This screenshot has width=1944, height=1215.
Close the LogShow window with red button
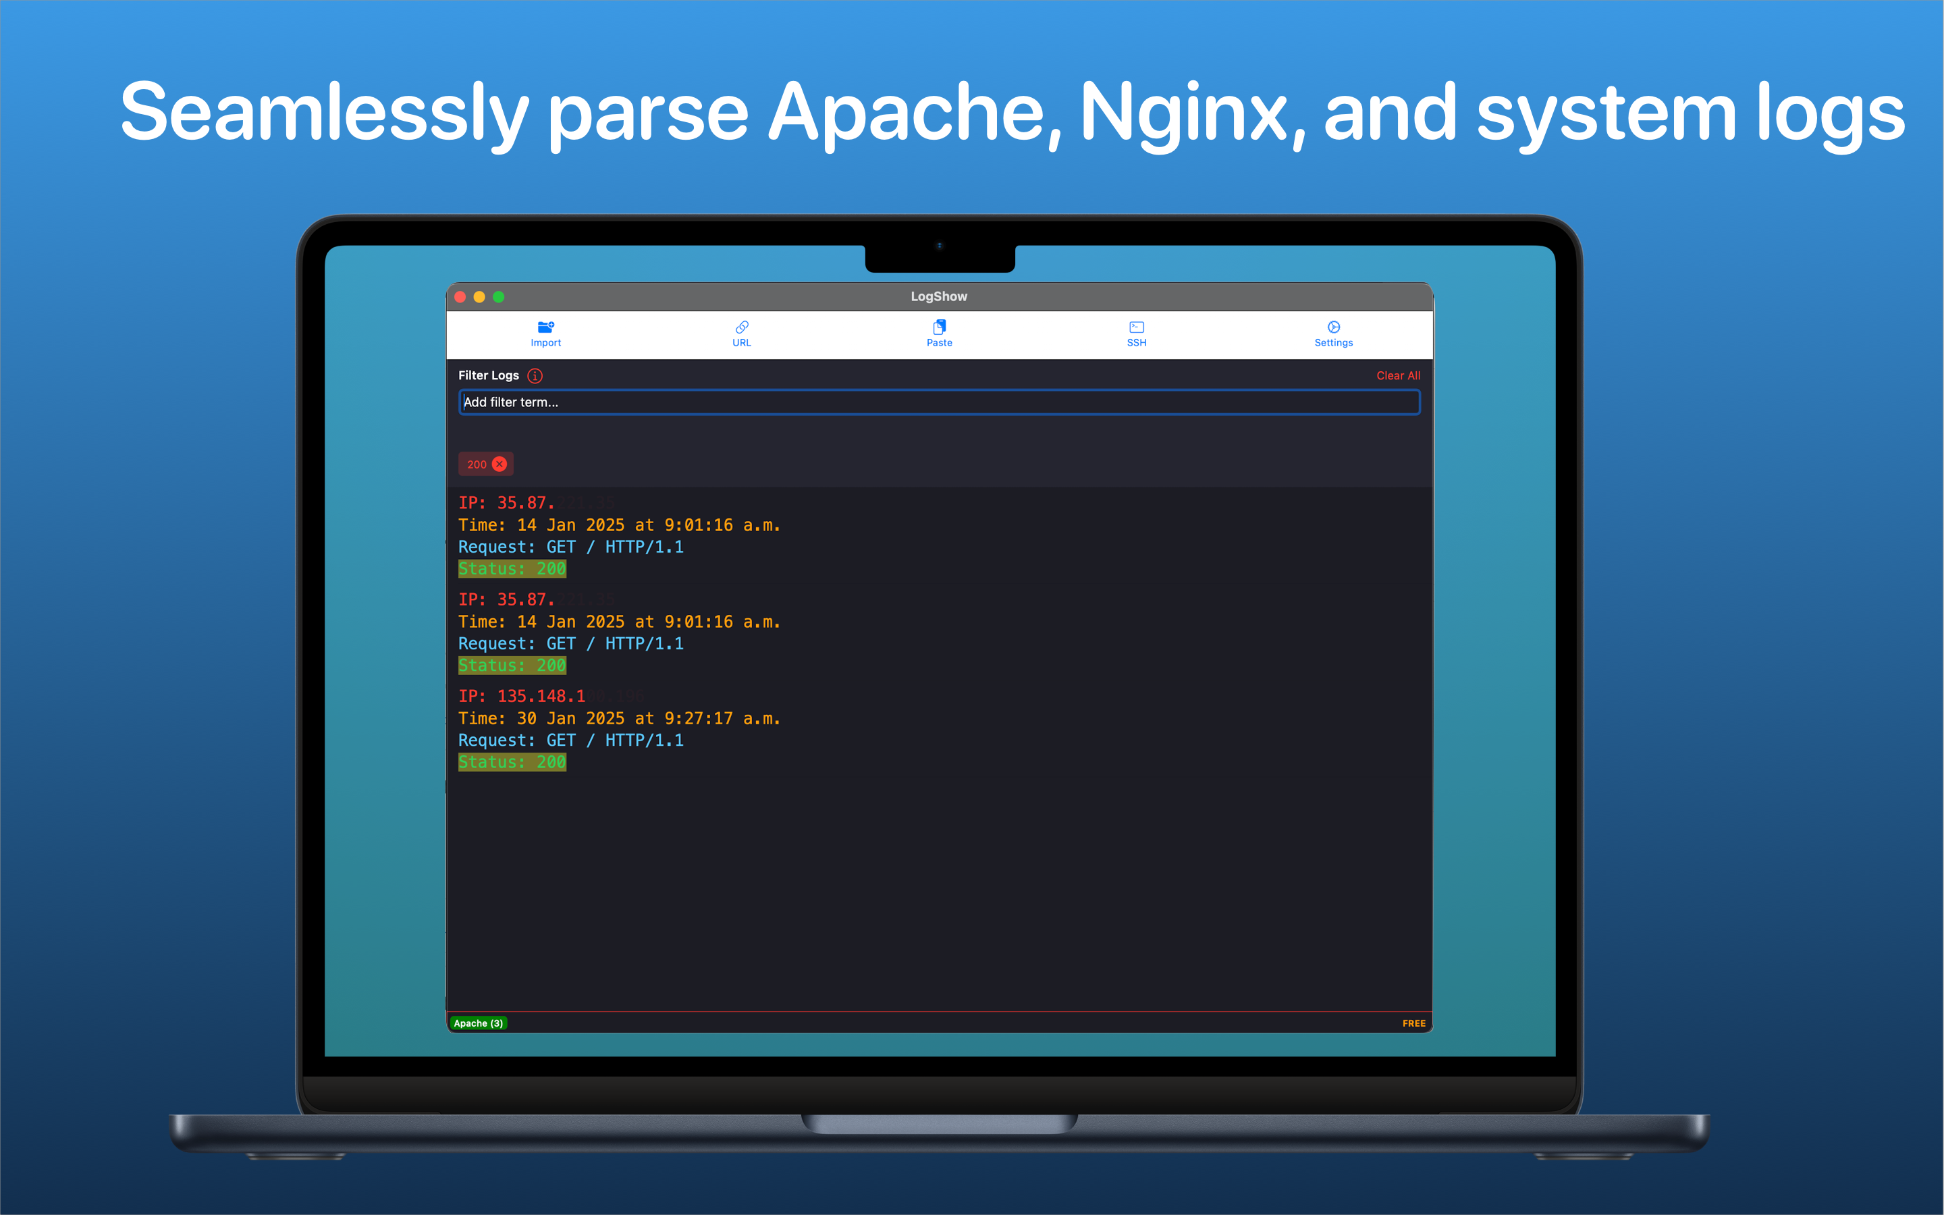coord(460,296)
